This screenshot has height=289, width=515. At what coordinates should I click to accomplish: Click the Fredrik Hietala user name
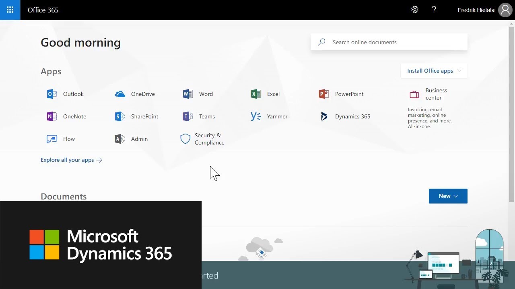(476, 10)
